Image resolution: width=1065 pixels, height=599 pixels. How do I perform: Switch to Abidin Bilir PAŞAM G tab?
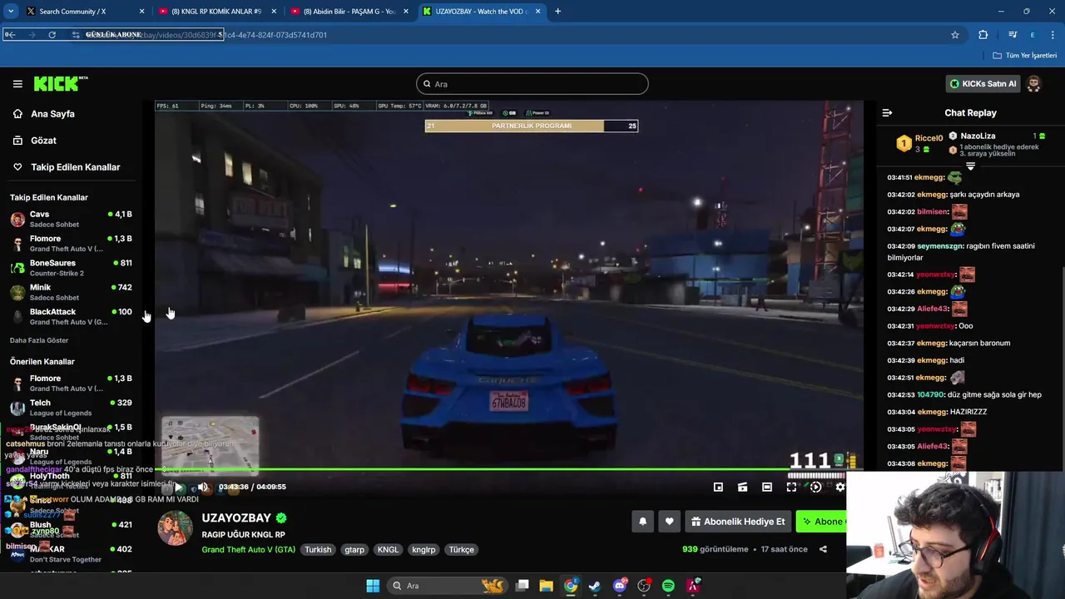click(349, 12)
